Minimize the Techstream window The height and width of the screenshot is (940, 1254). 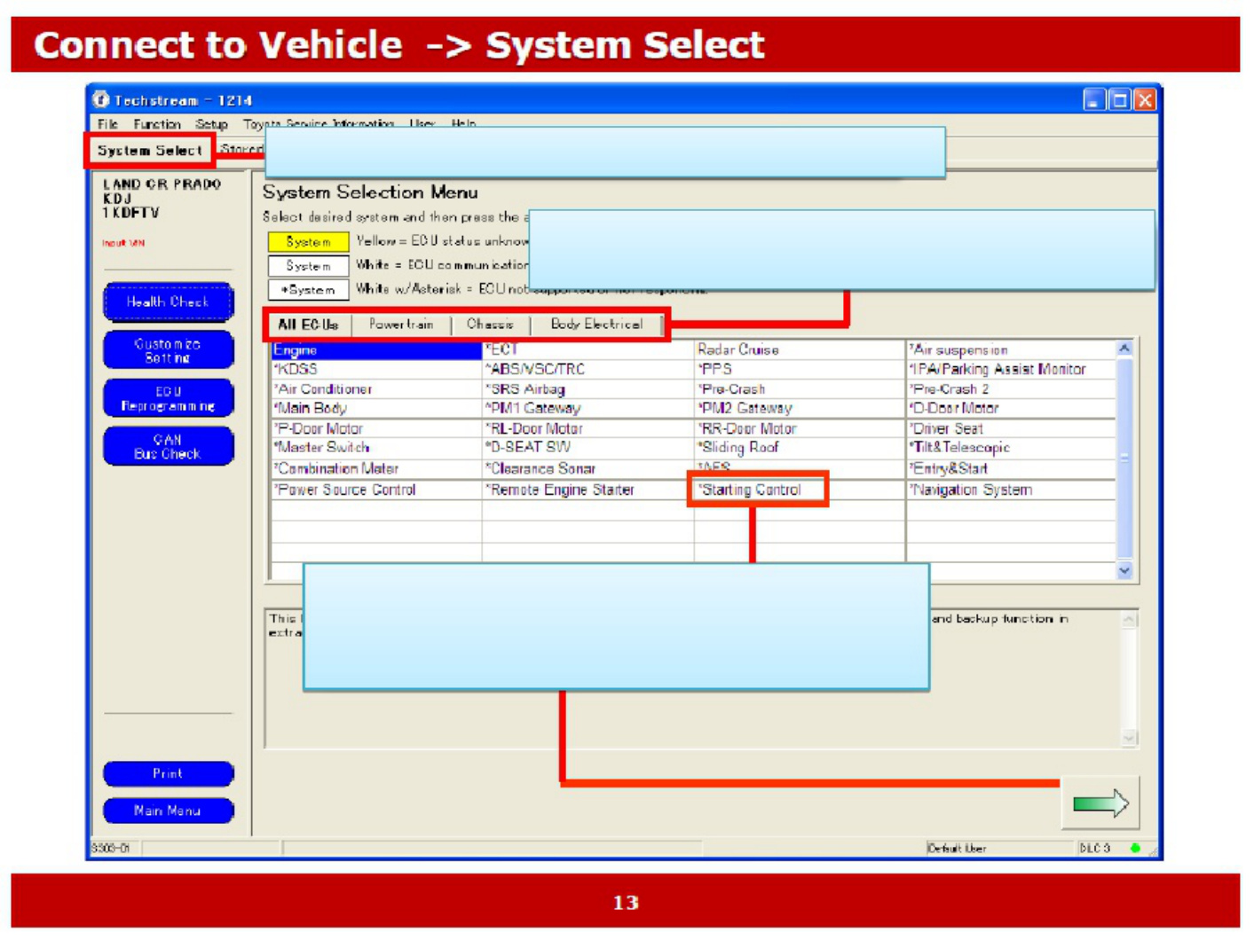tap(1094, 99)
